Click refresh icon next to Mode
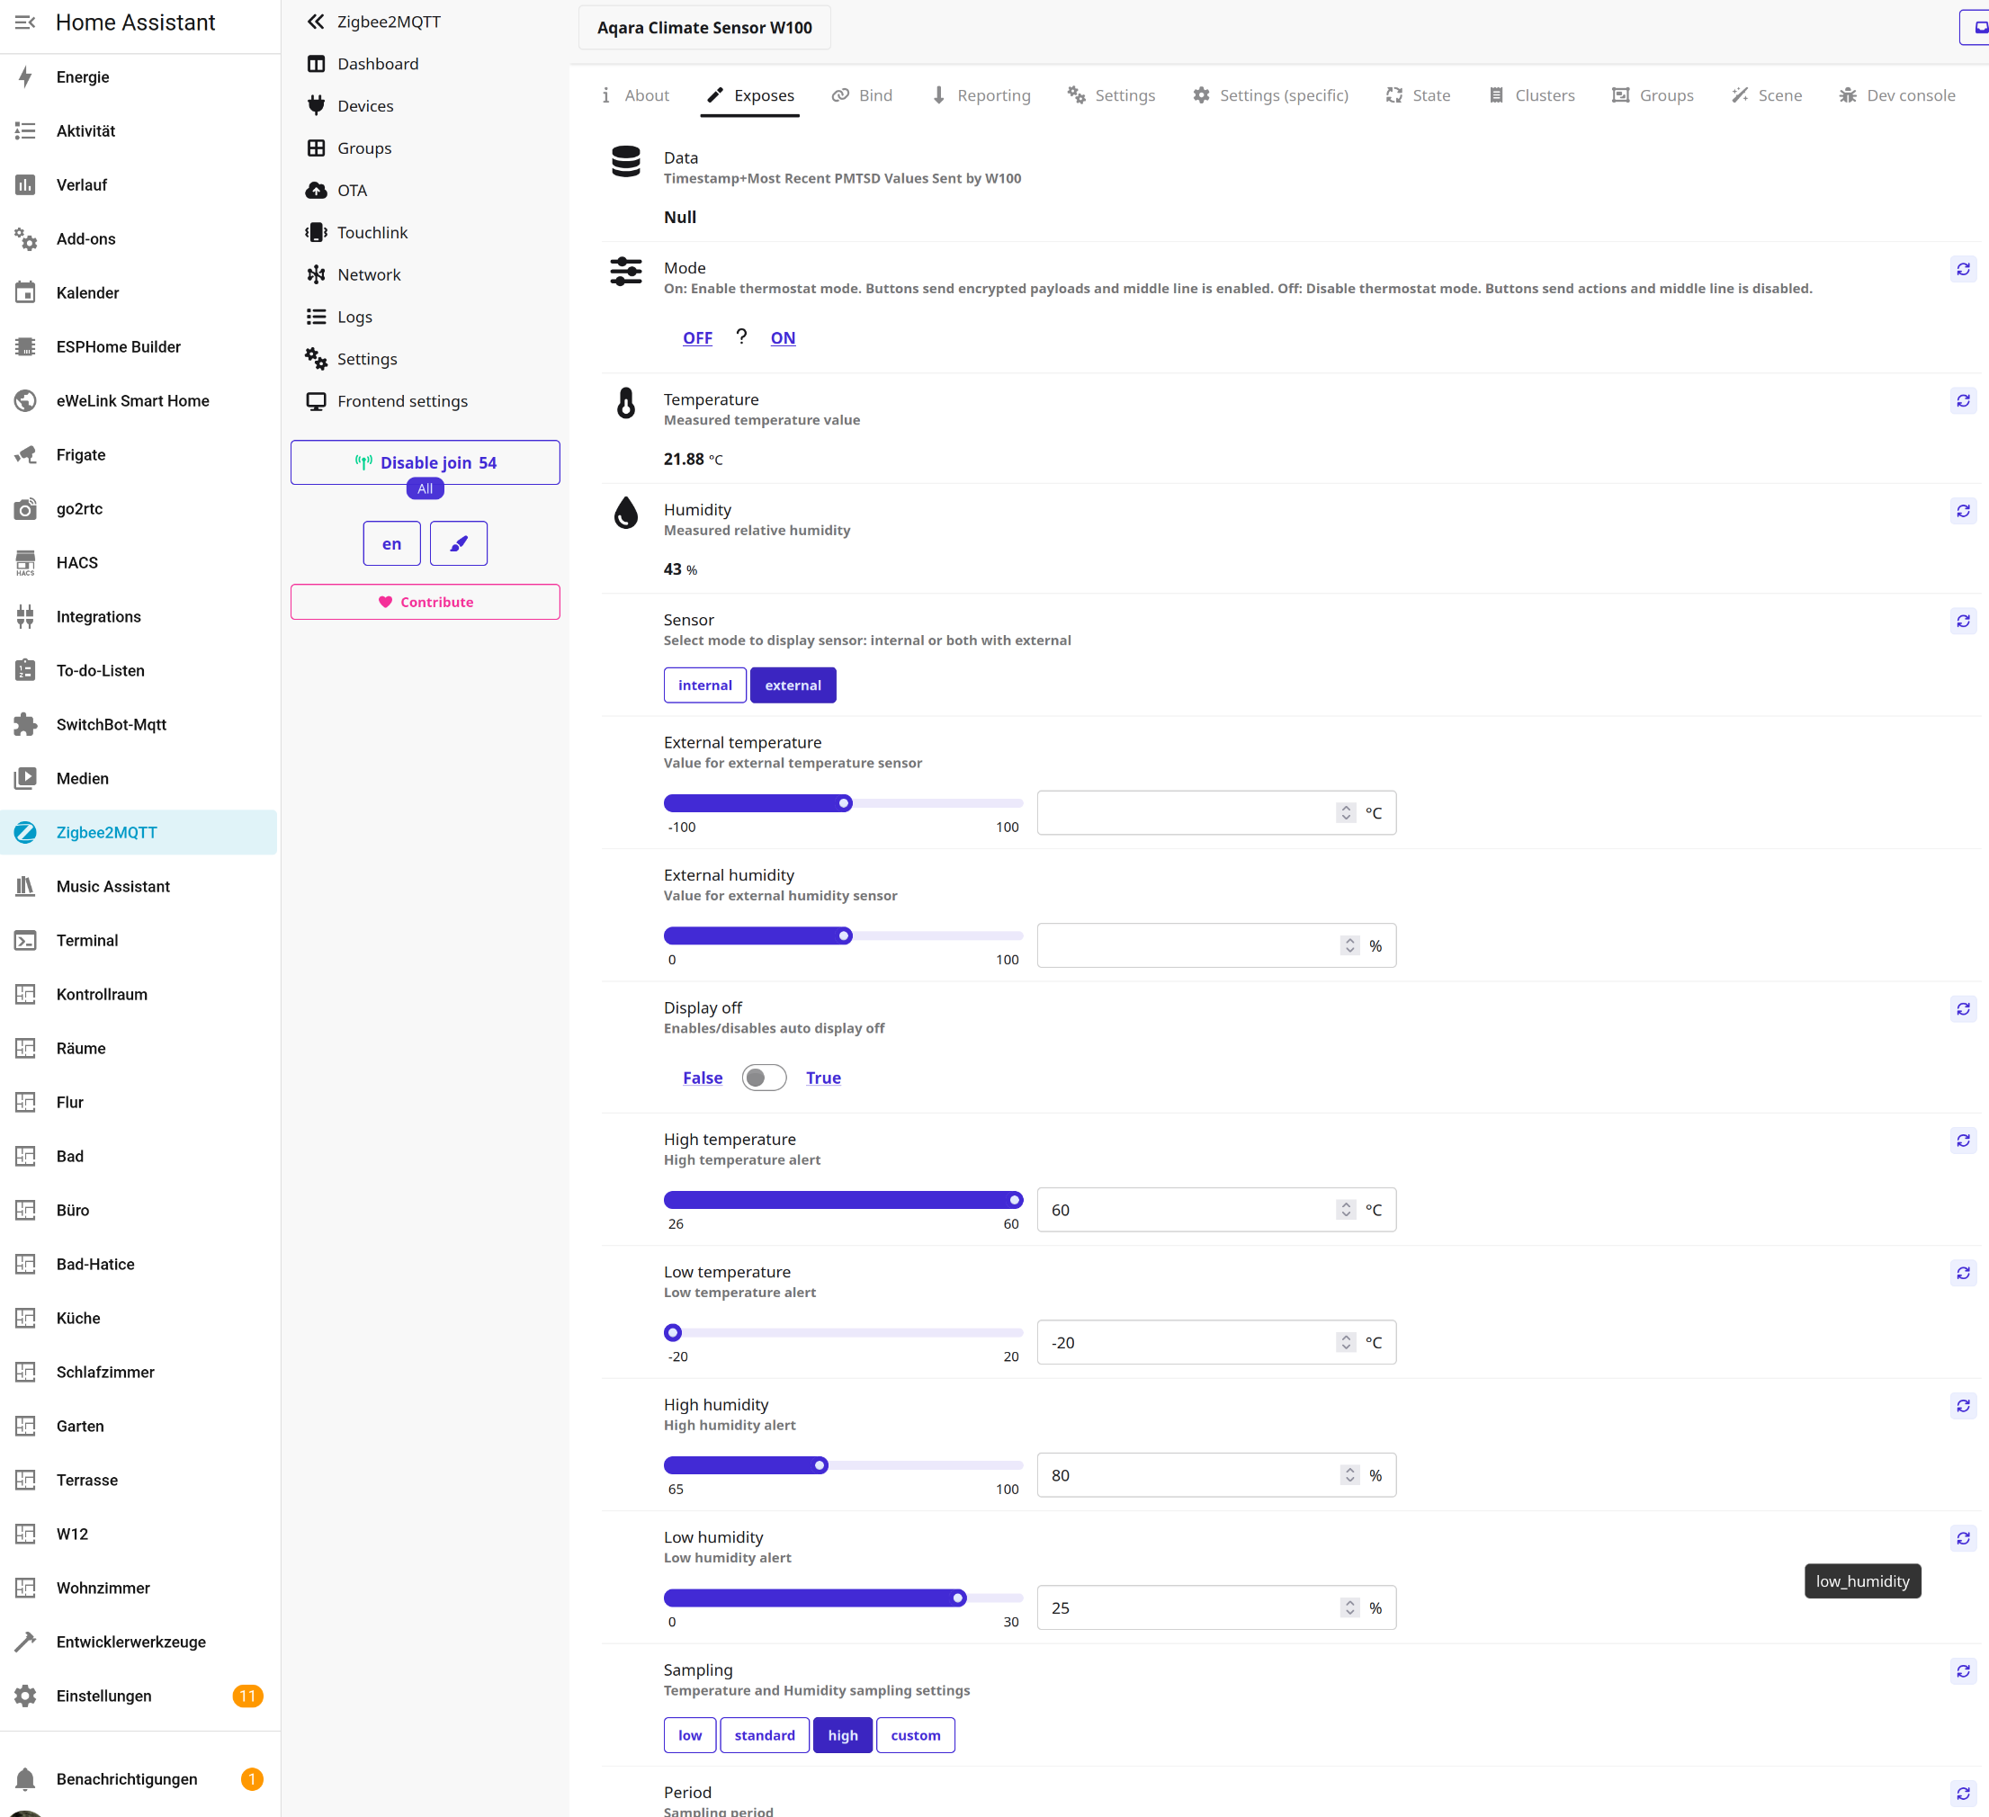Screen dimensions: 1989x1817 (1962, 269)
